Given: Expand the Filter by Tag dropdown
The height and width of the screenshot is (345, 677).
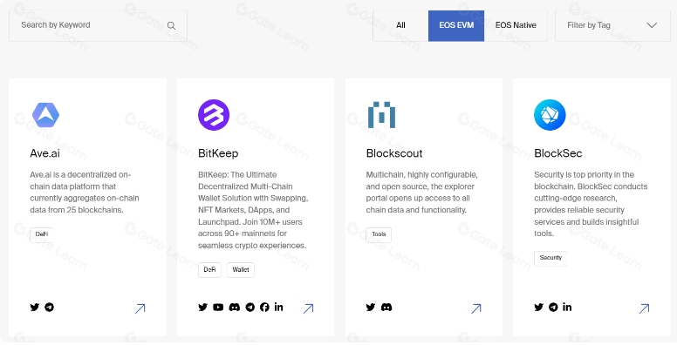Looking at the screenshot, I should click(x=612, y=26).
